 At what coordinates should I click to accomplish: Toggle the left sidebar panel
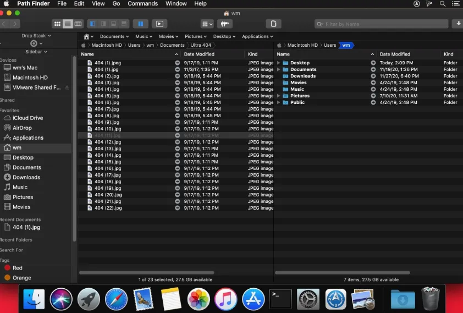click(x=93, y=24)
